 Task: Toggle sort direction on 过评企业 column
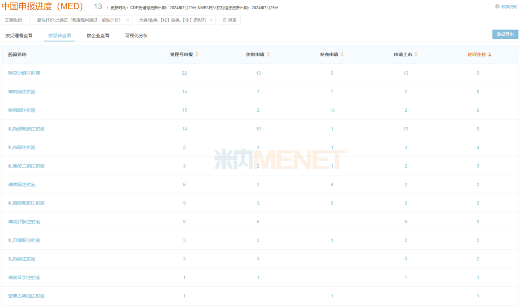(x=490, y=54)
